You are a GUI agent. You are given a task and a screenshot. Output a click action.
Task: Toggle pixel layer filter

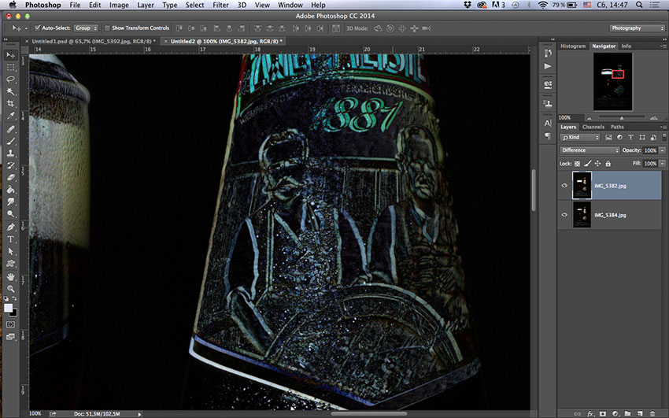(x=608, y=137)
